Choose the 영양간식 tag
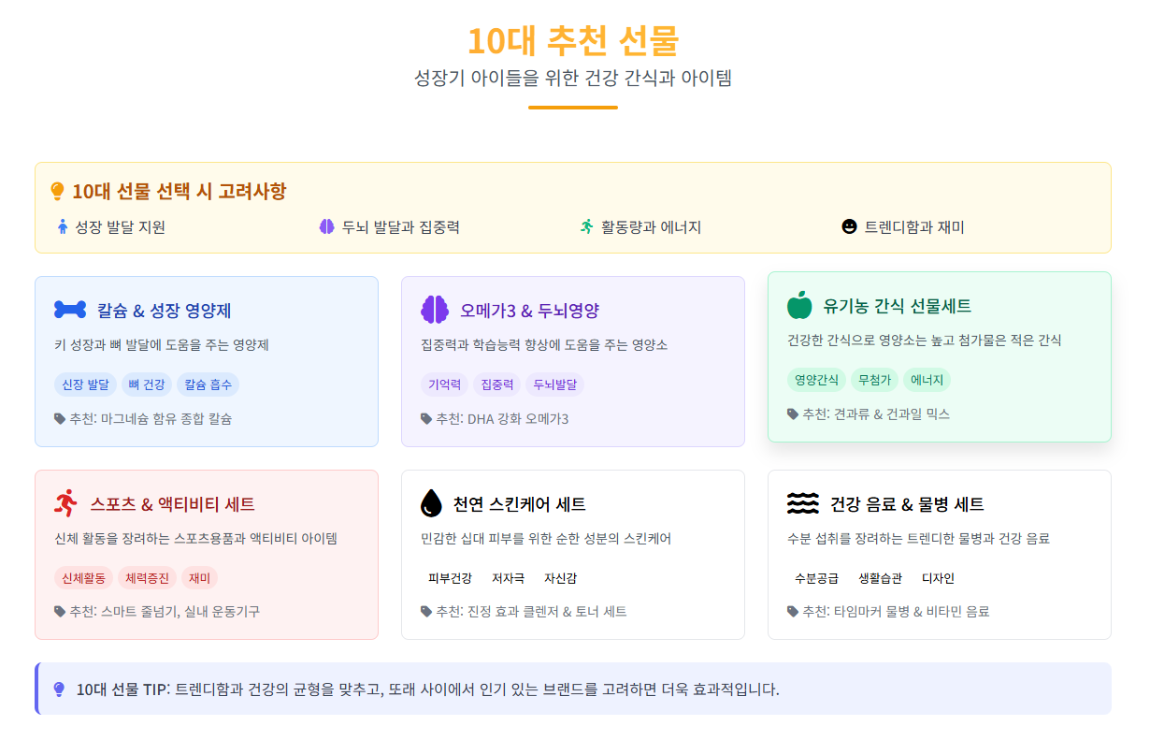This screenshot has height=740, width=1150. pyautogui.click(x=816, y=380)
